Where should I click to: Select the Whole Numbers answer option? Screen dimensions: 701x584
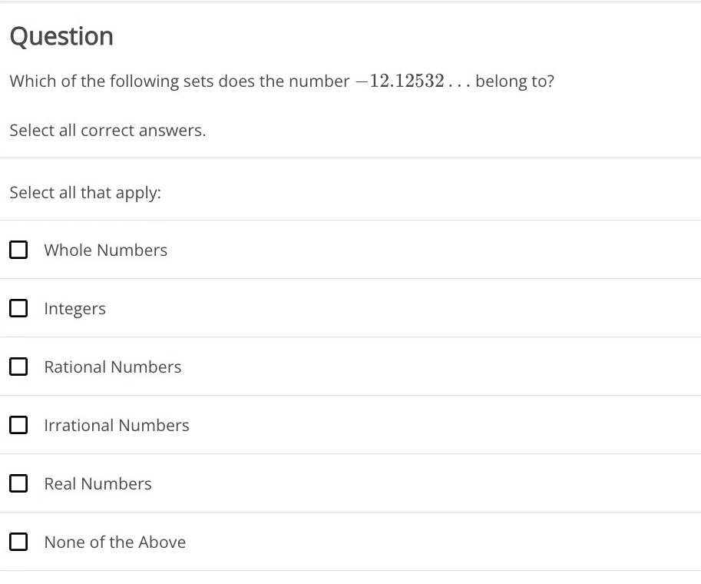(x=18, y=250)
